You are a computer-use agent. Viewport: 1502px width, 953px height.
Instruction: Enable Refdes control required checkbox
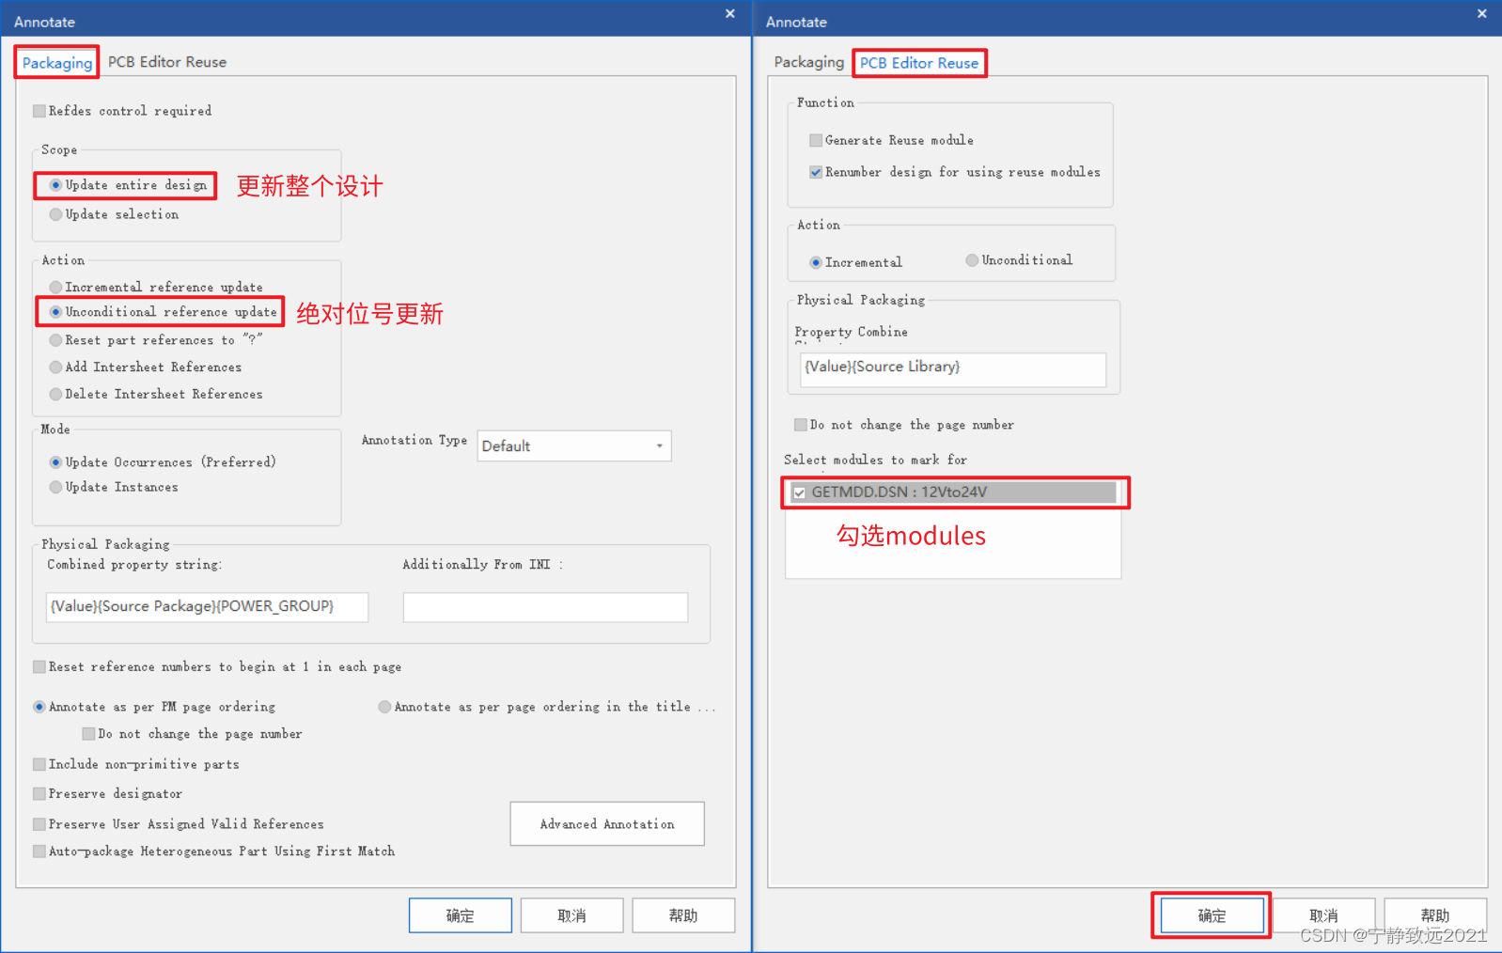tap(39, 111)
